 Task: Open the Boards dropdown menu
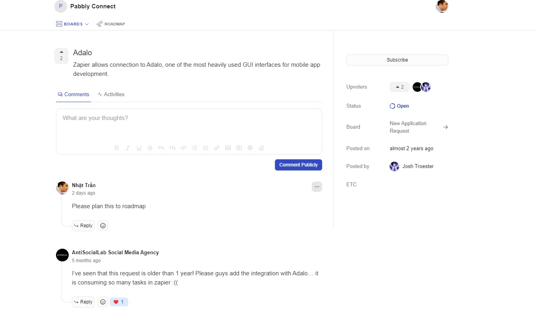(x=72, y=24)
